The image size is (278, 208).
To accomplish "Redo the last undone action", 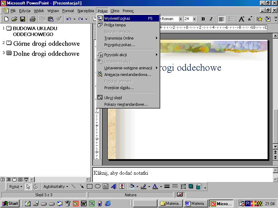I will 81,19.
